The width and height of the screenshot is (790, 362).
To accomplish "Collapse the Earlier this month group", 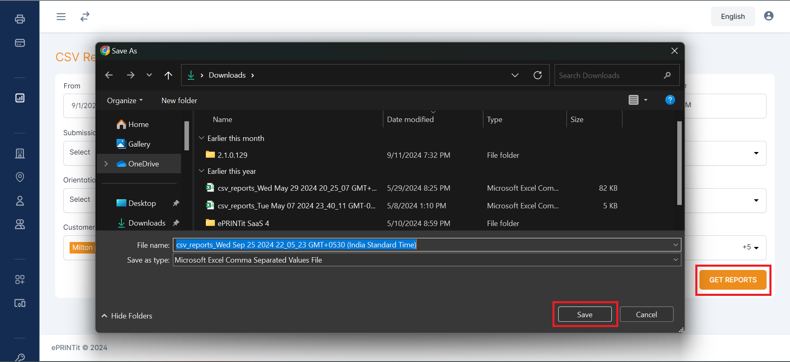I will [202, 138].
